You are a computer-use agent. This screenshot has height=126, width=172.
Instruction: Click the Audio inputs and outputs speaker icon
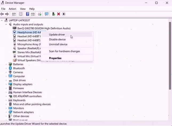tap(10, 24)
